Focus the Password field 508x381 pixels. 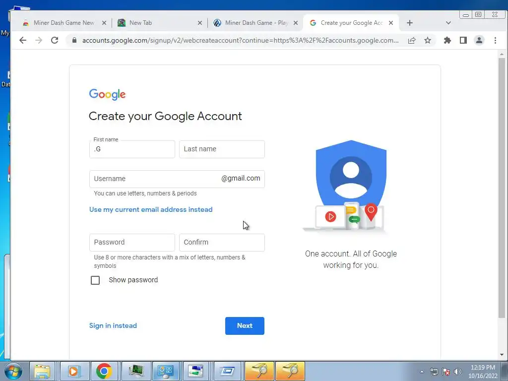click(x=132, y=242)
